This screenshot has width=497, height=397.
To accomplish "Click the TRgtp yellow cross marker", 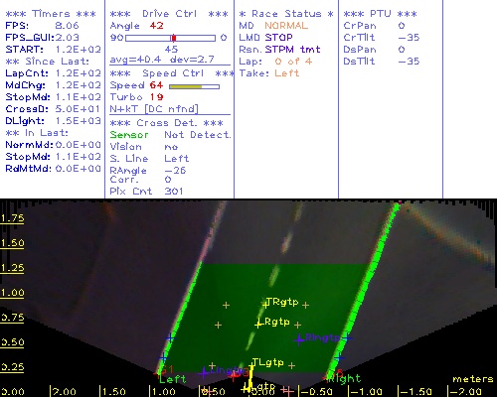I will [265, 305].
